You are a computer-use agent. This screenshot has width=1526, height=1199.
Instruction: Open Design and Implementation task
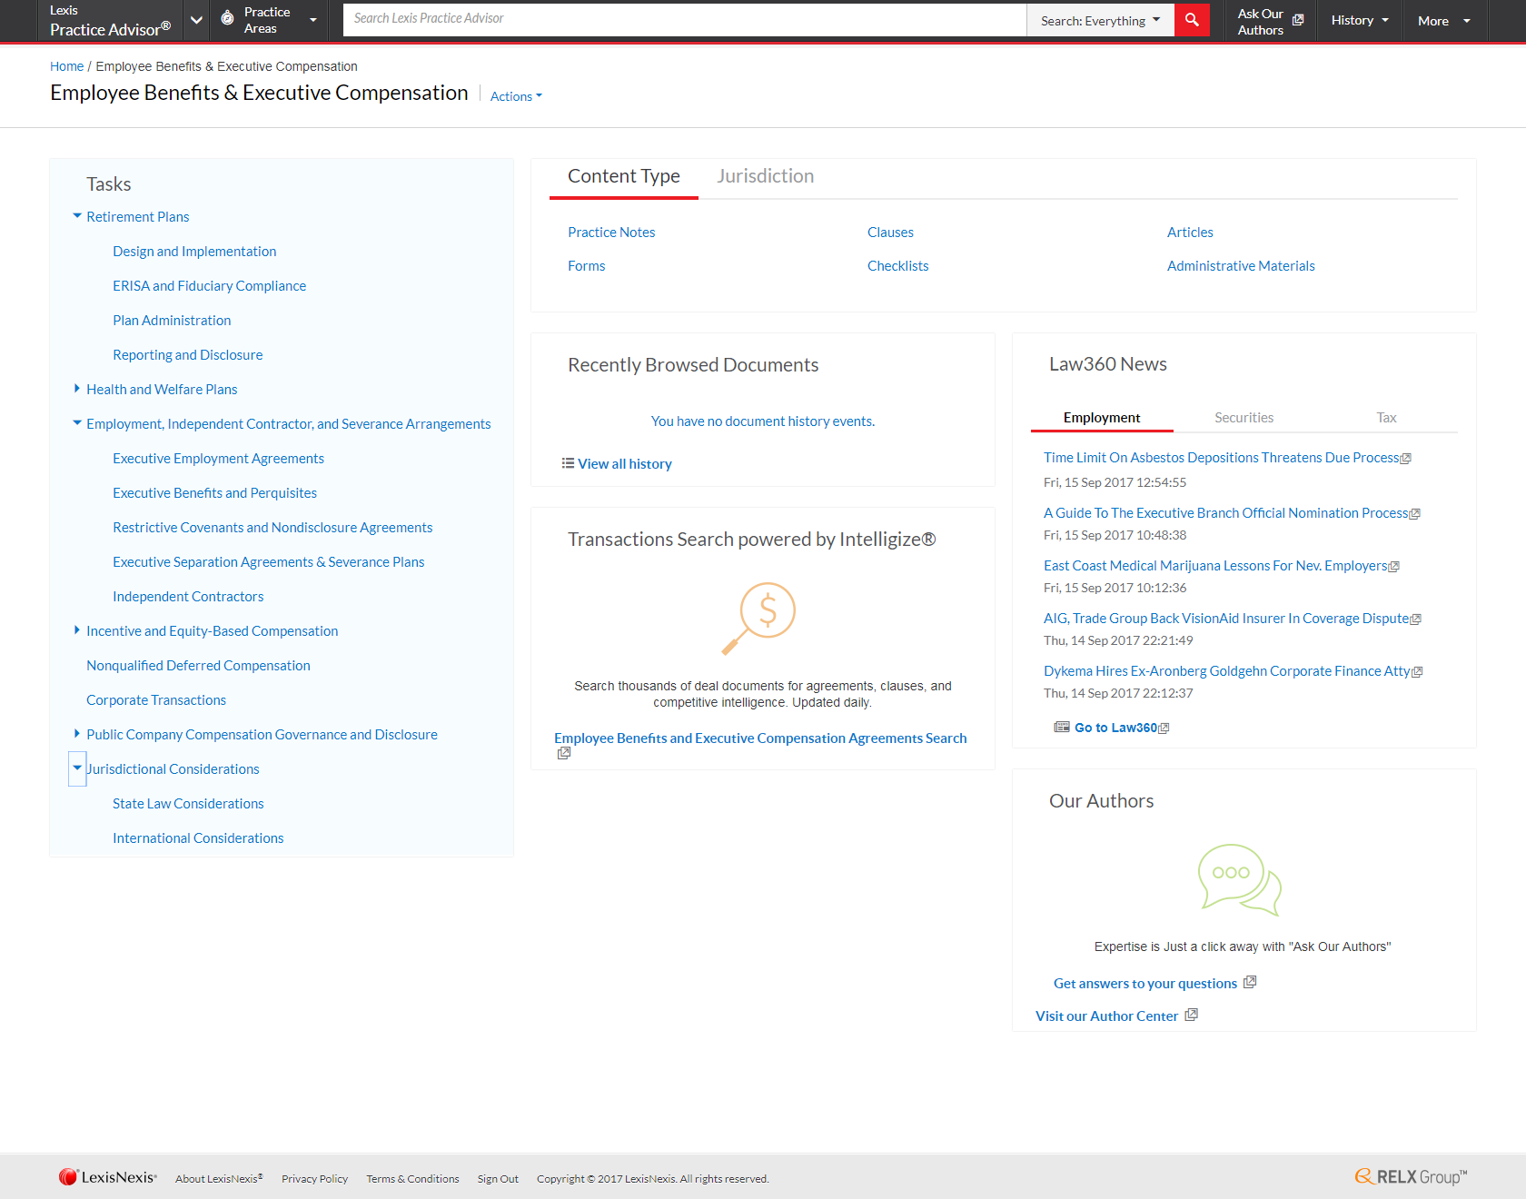[194, 252]
